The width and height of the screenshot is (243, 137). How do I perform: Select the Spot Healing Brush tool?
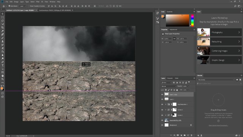[x=3, y=34]
